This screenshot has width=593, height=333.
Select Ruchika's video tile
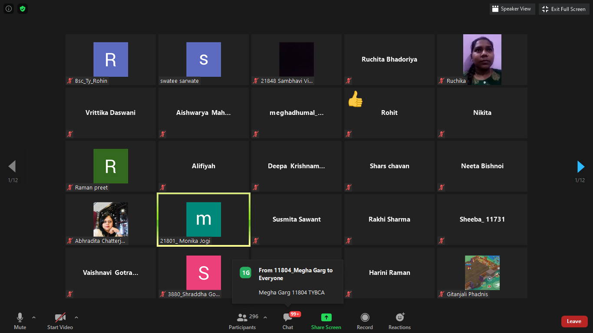point(482,59)
